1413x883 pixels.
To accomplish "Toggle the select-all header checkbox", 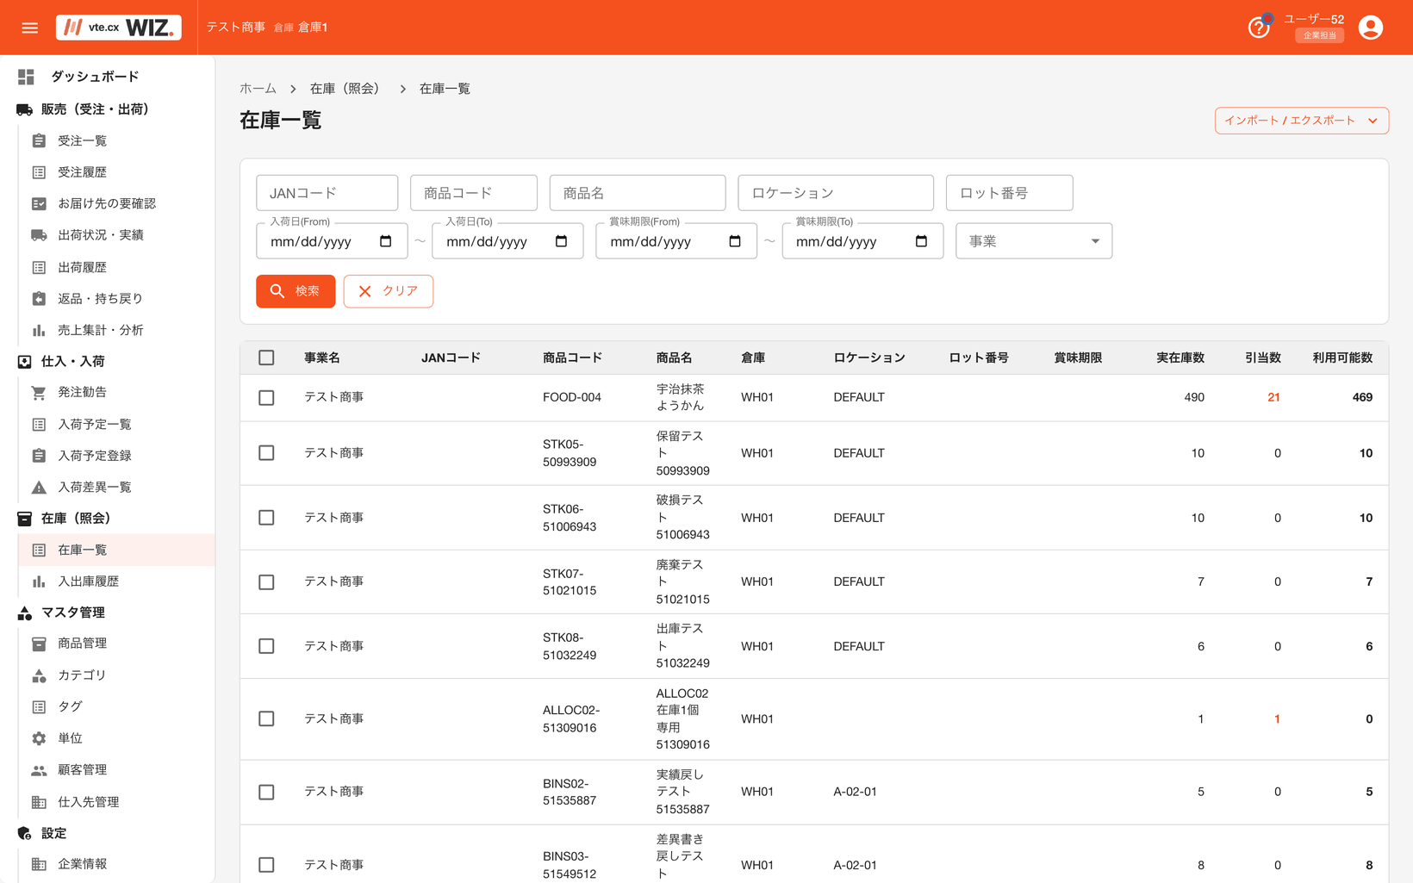I will tap(266, 358).
